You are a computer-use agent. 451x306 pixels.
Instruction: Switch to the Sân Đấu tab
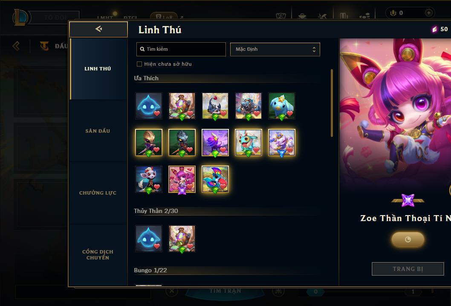(98, 131)
